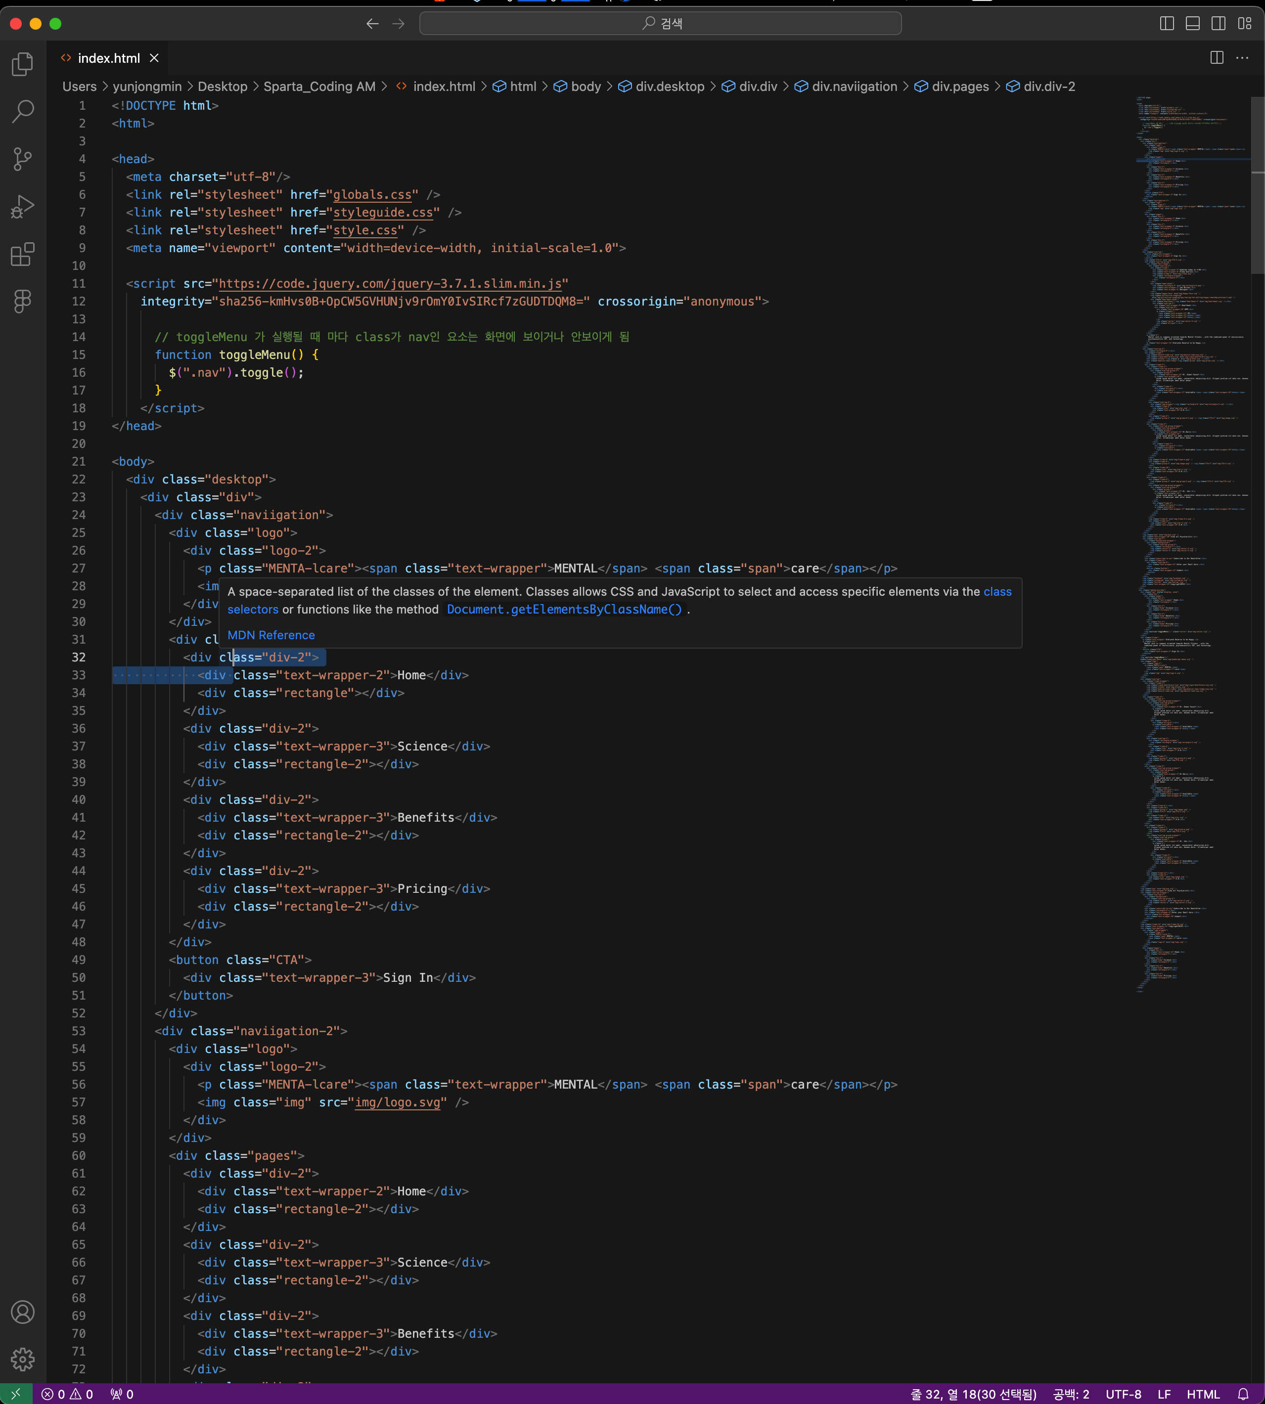Viewport: 1265px width, 1404px height.
Task: Change language mode via HTML status item
Action: coord(1203,1394)
